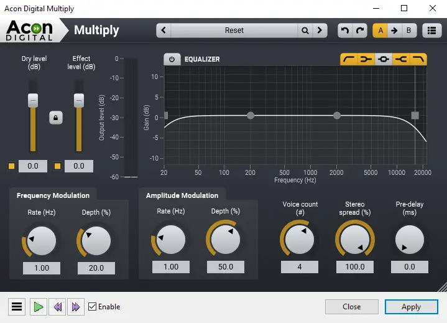The width and height of the screenshot is (447, 323).
Task: Click the Voice count knob
Action: 300,240
